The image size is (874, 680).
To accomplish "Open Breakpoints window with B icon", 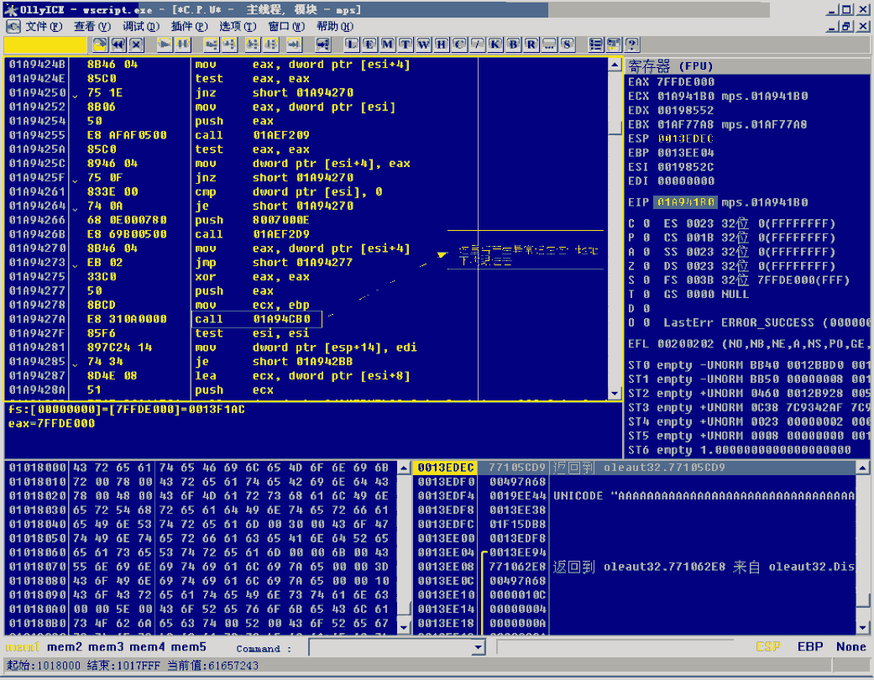I will pos(513,44).
